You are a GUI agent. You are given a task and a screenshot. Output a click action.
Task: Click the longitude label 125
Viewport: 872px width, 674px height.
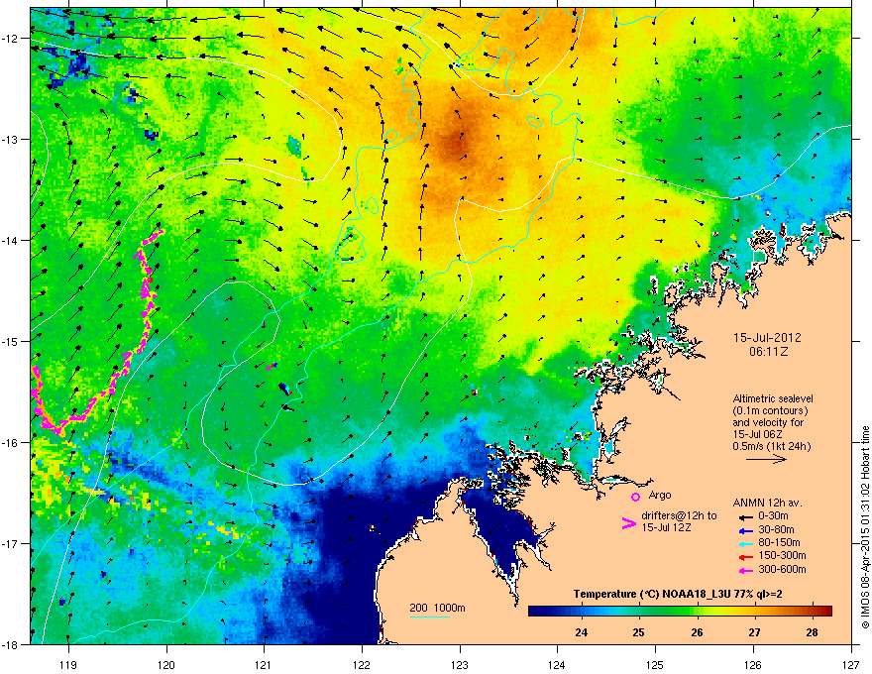655,664
